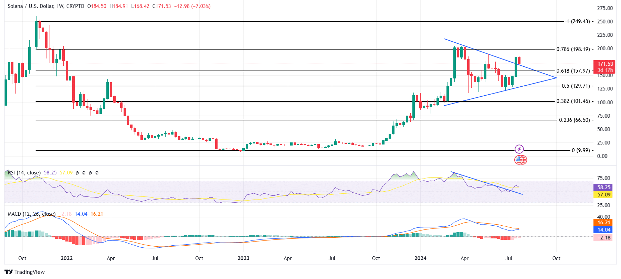Image resolution: width=621 pixels, height=279 pixels.
Task: Click the pink −2.18 MACD histogram axis tag
Action: tap(603, 238)
